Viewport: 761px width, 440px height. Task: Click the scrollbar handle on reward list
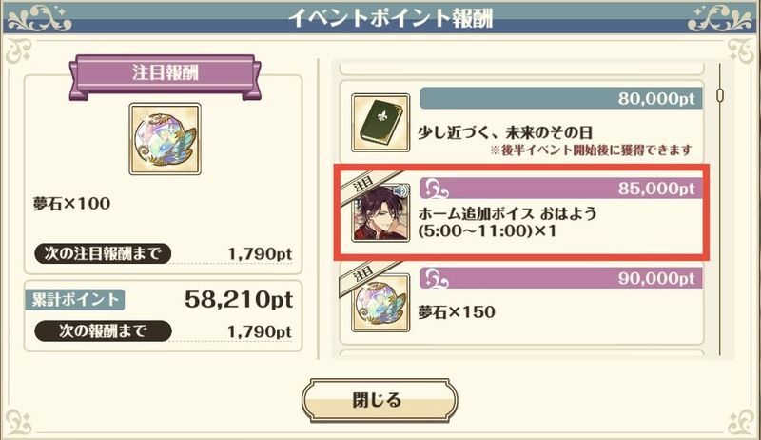[x=720, y=95]
